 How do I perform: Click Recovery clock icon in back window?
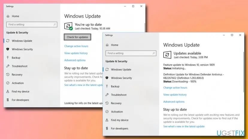click(x=8, y=75)
